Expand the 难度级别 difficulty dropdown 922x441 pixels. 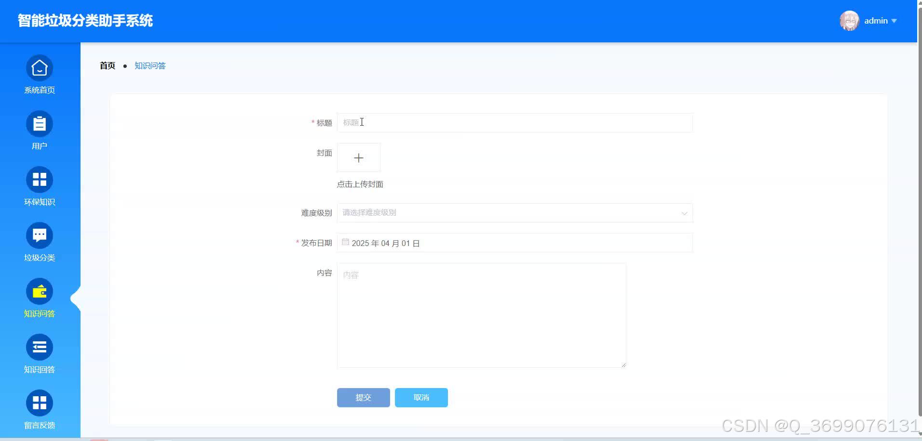click(514, 212)
